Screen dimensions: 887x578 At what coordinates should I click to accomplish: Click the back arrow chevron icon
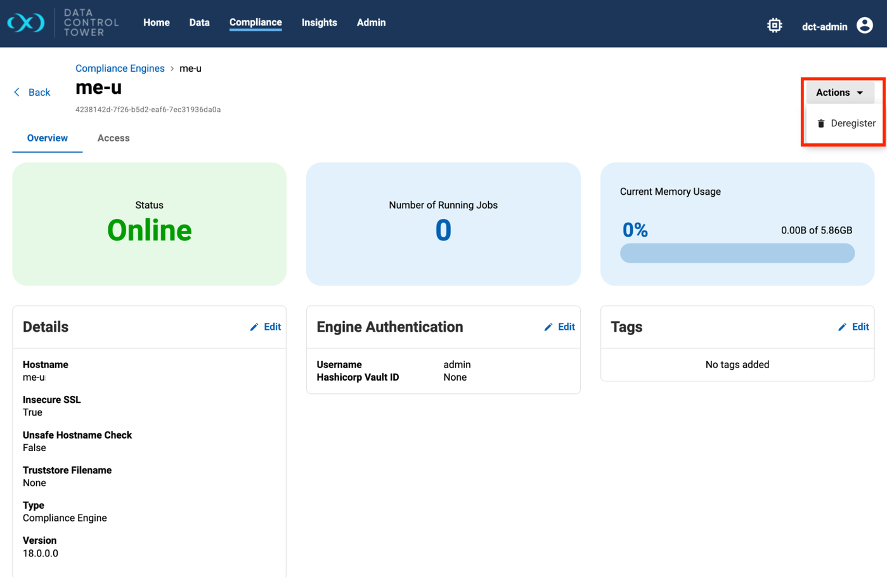pos(17,93)
